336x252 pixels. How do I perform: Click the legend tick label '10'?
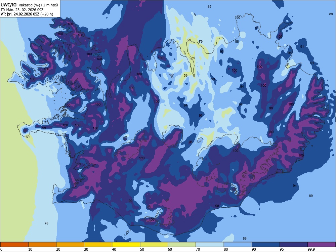30,249
